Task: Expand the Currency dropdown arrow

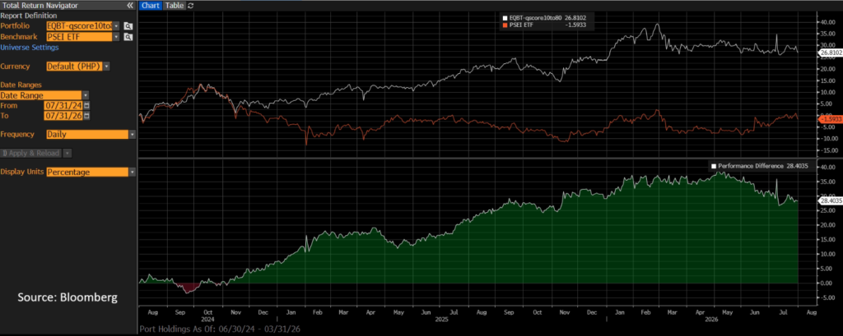Action: (106, 67)
